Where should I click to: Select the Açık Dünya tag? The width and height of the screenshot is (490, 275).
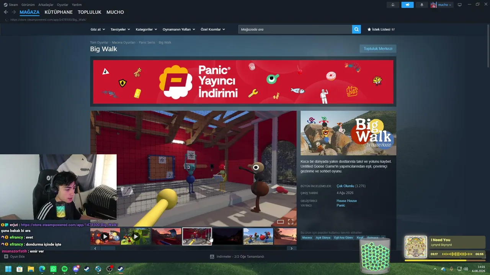(x=323, y=238)
